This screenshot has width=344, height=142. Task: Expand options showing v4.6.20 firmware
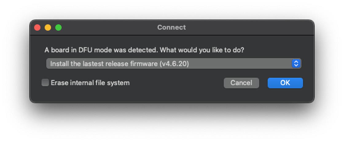[174, 64]
